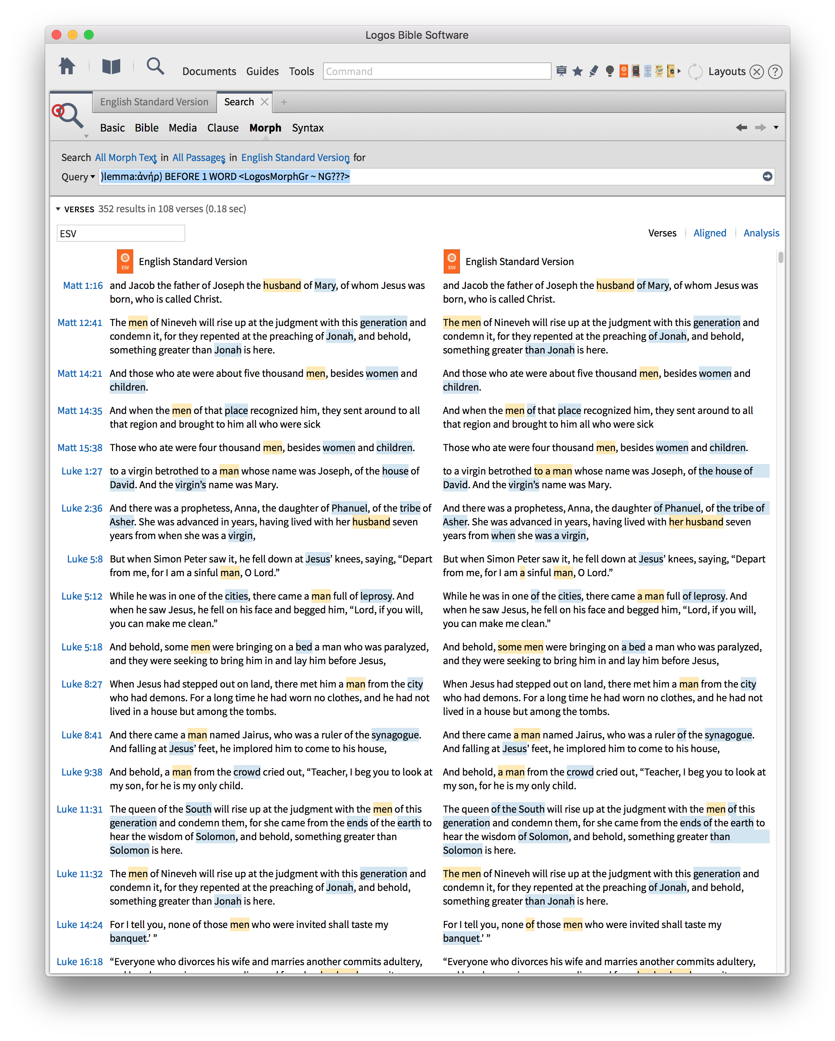Open the Layouts menu
Screen dimensions: 835x1041
click(x=726, y=71)
